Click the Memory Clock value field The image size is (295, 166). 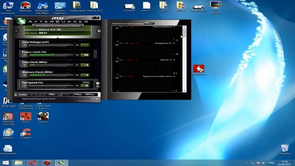point(85,75)
